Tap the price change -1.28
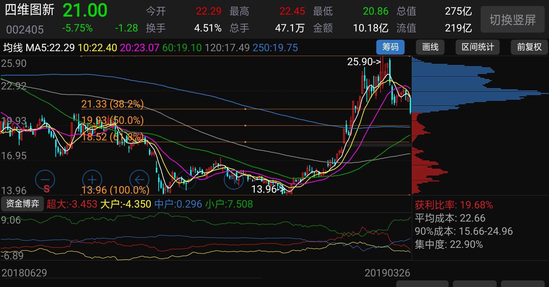The width and height of the screenshot is (549, 287). point(126,28)
